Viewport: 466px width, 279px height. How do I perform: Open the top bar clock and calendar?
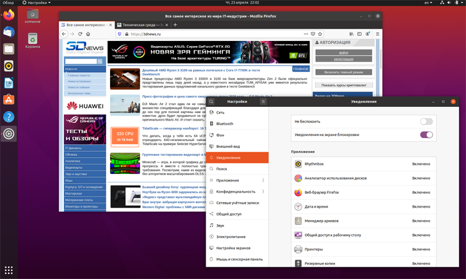pyautogui.click(x=242, y=2)
